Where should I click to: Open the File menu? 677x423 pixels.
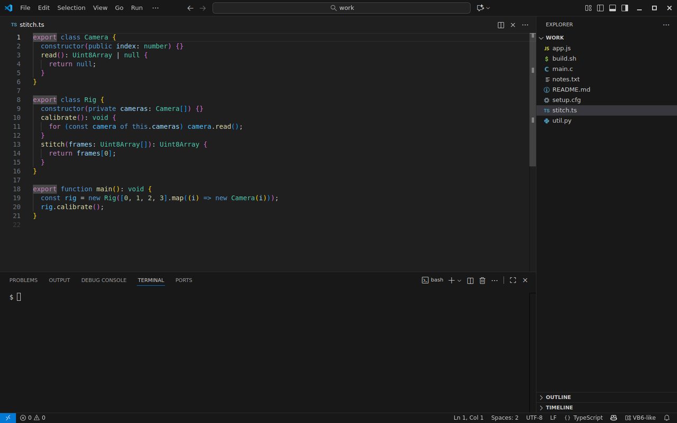point(25,8)
